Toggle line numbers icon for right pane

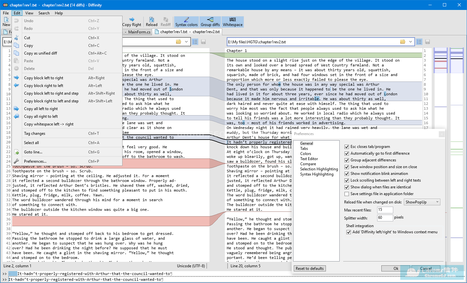click(x=419, y=42)
